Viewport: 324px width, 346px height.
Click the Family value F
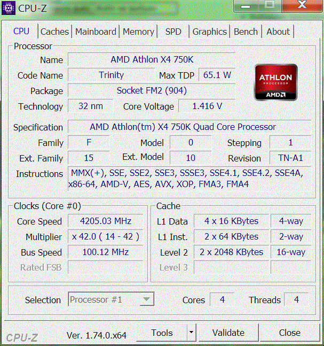coord(89,142)
